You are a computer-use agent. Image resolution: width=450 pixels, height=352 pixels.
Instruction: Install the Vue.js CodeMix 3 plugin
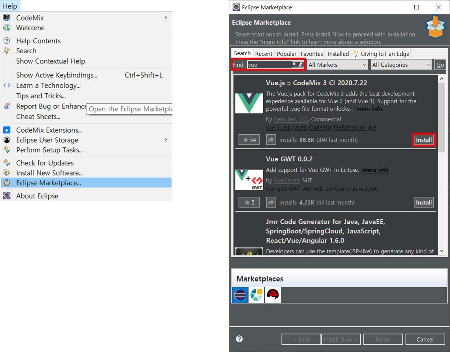point(424,140)
